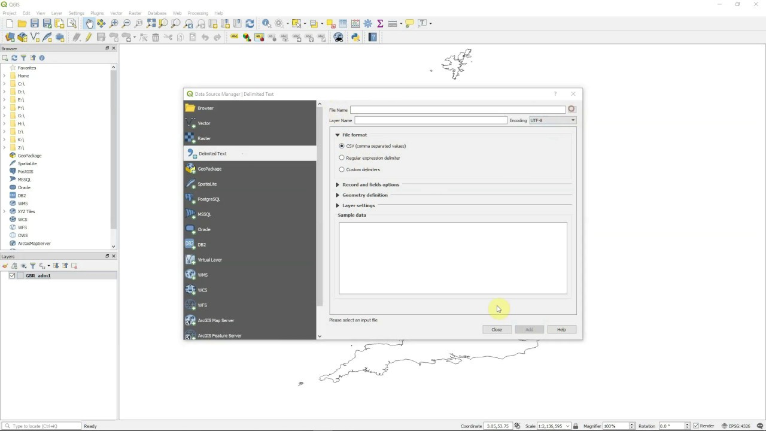
Task: Collapse the File format section
Action: point(338,135)
